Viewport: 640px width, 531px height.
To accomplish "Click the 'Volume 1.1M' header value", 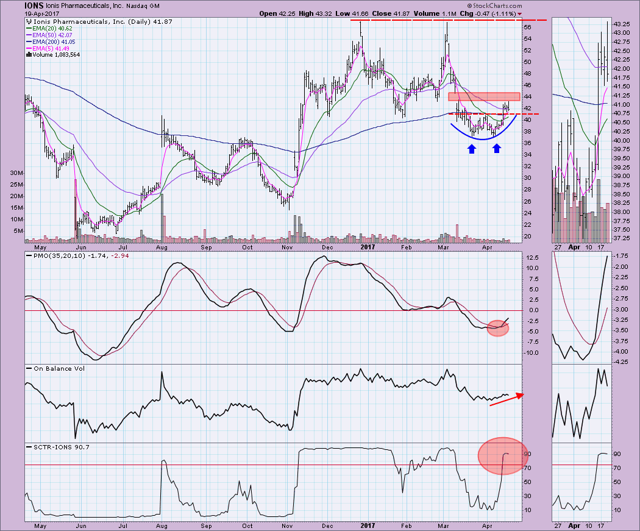I will (x=435, y=13).
